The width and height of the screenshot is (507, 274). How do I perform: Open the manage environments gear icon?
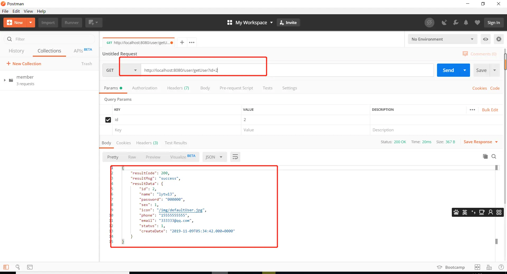[x=499, y=39]
